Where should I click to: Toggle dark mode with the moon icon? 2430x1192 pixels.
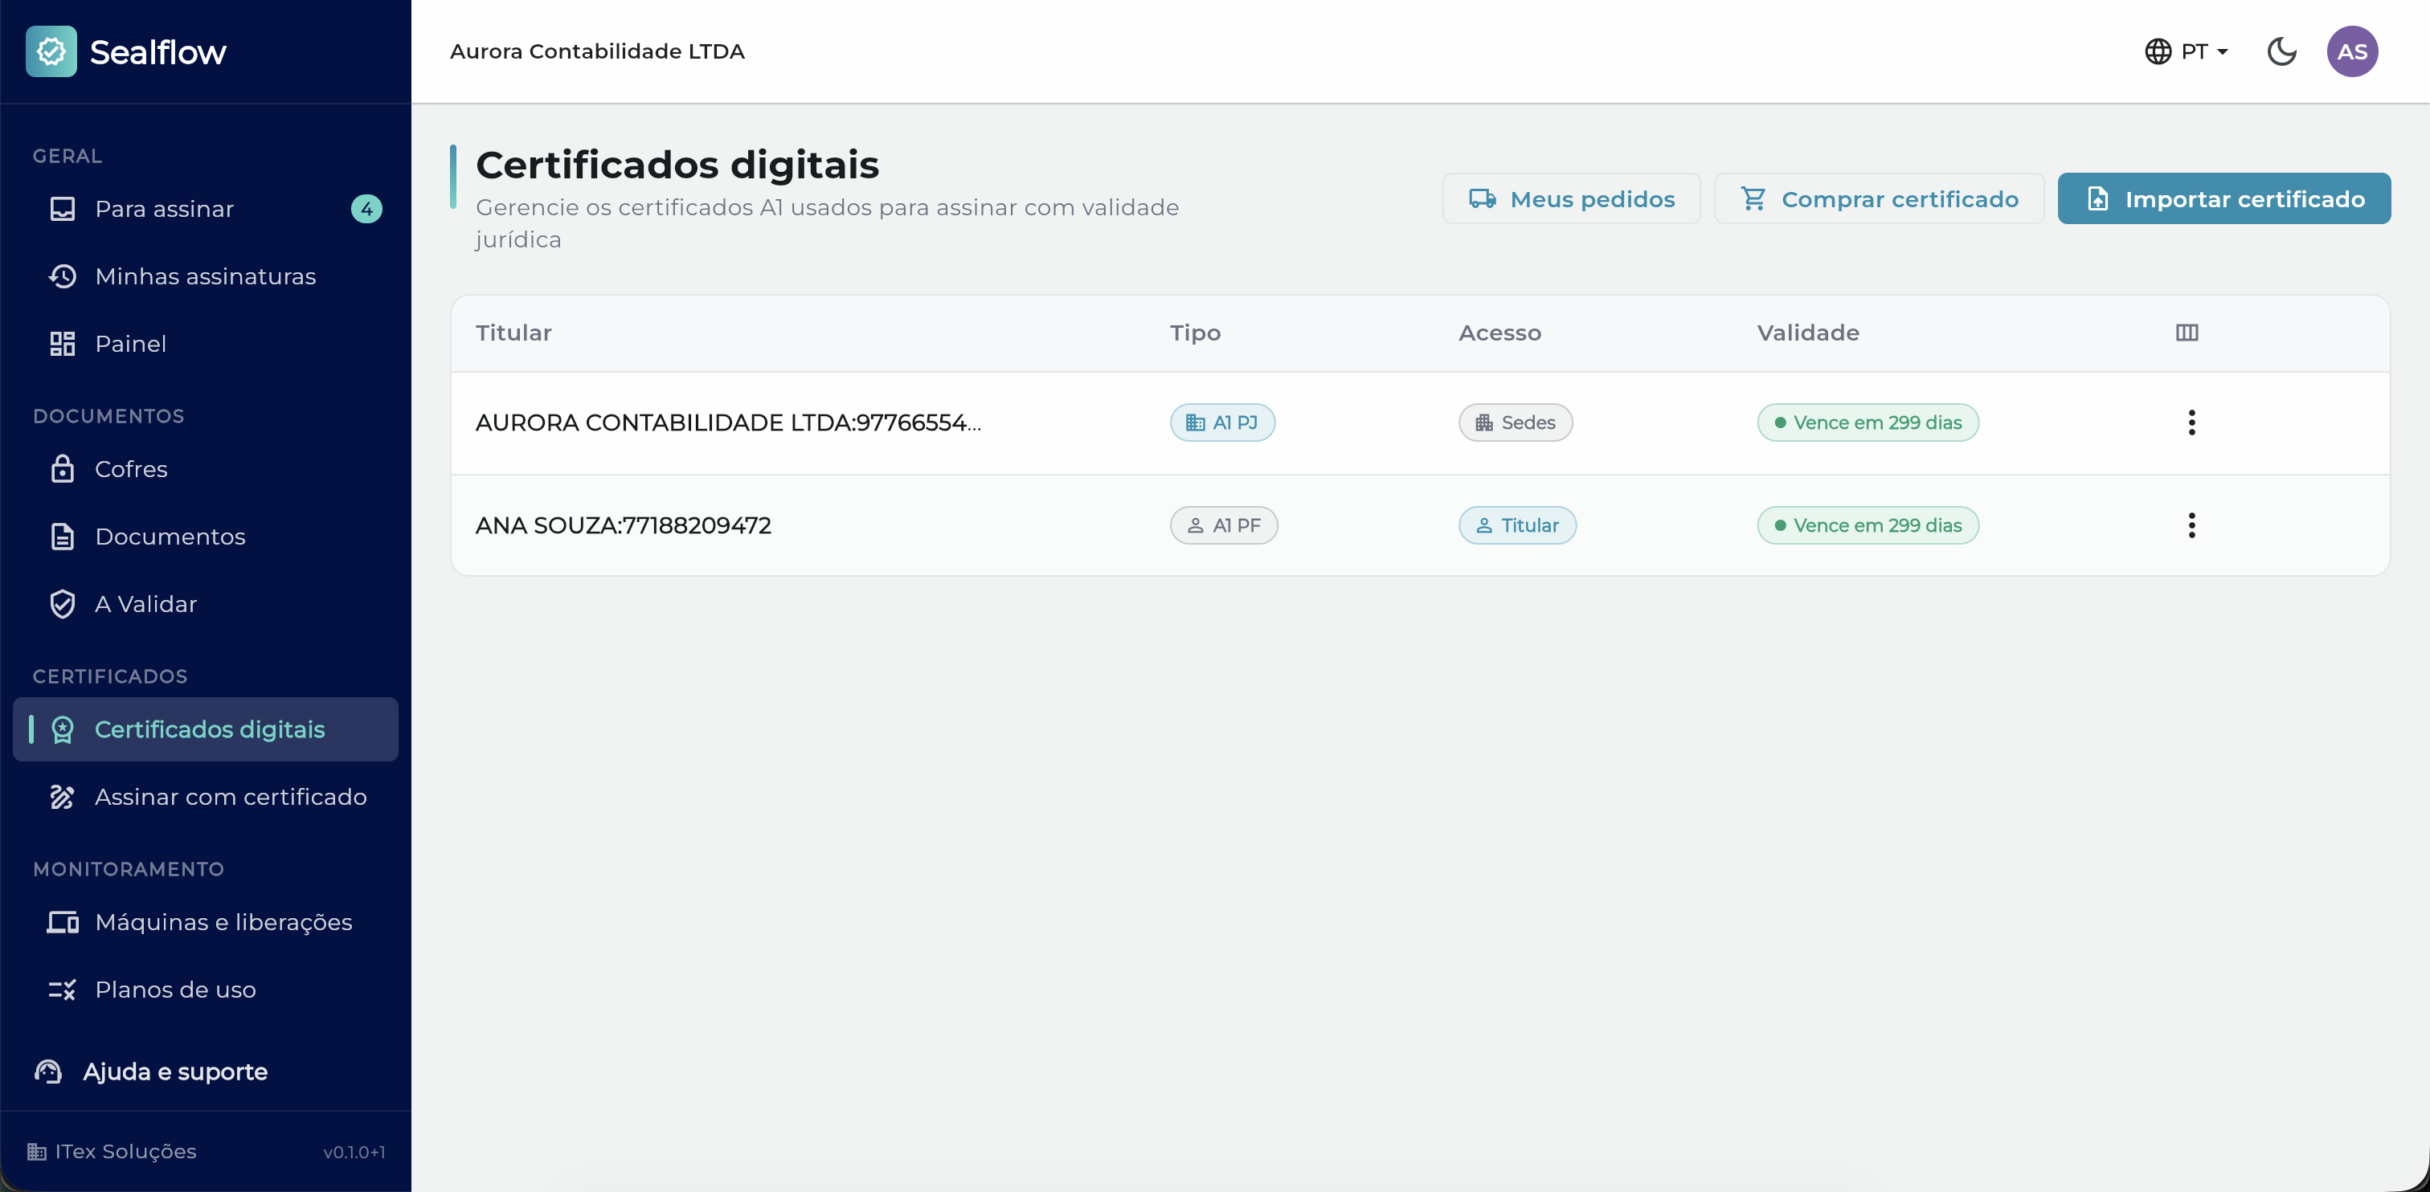point(2281,51)
